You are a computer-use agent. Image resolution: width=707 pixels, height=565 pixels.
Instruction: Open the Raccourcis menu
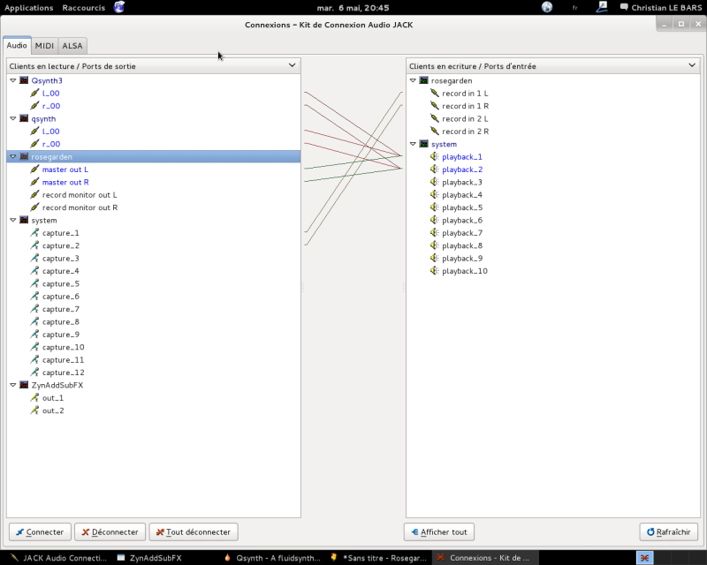pyautogui.click(x=83, y=8)
